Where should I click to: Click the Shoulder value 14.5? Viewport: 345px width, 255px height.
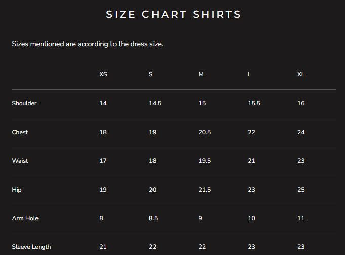coord(155,103)
